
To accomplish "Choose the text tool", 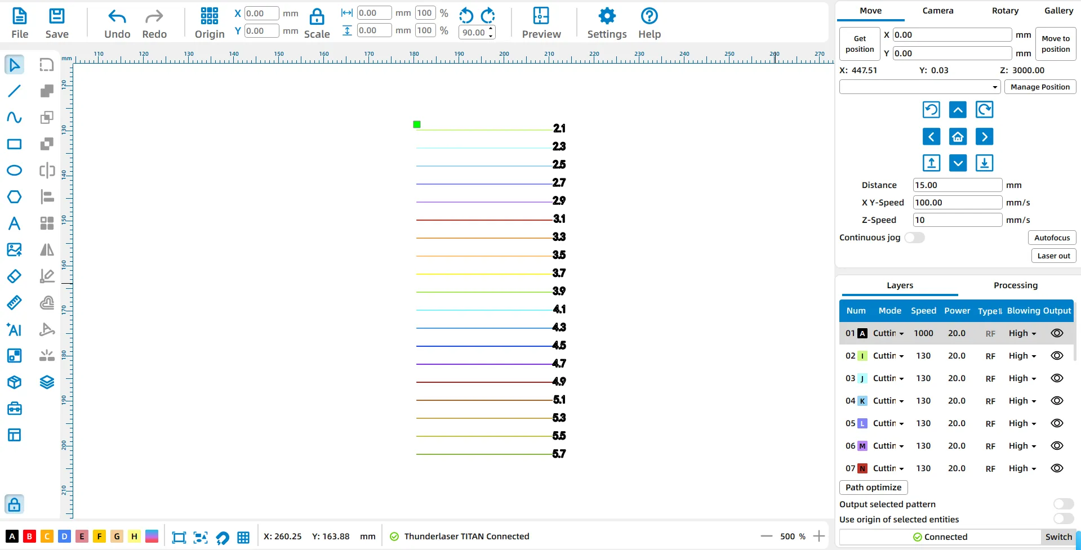I will [x=14, y=223].
